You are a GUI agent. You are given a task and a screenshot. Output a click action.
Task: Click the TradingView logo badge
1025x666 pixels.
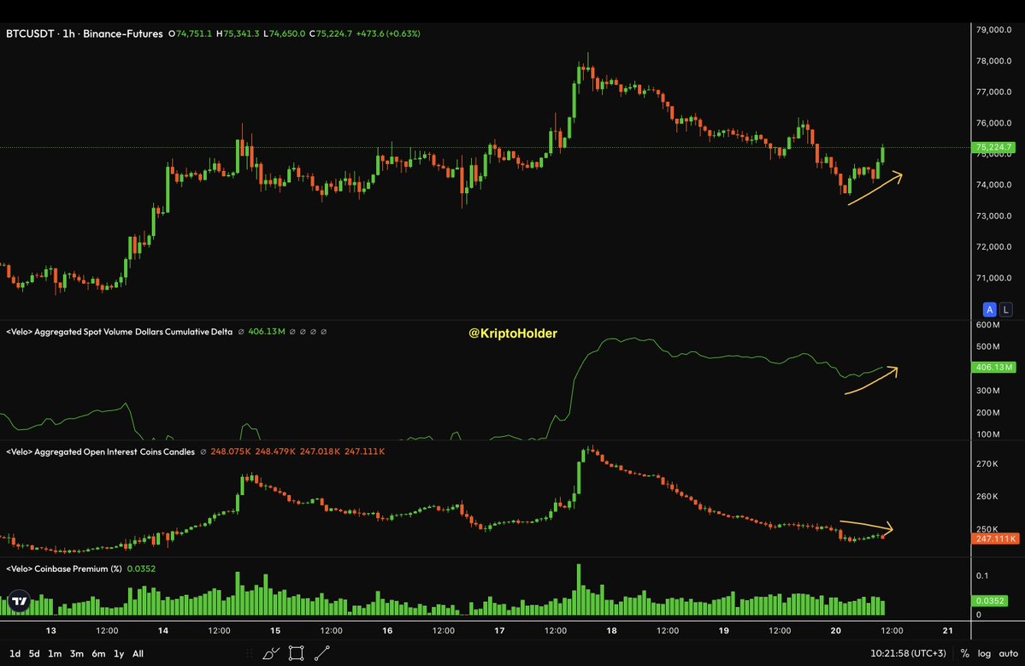tap(20, 601)
